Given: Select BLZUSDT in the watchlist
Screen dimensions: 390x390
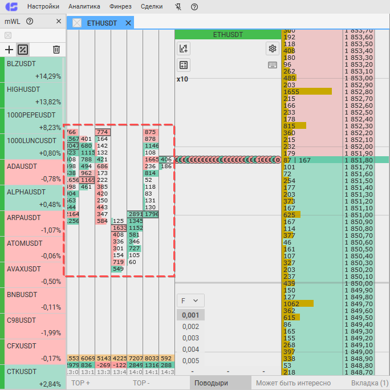Looking at the screenshot, I should [x=33, y=70].
